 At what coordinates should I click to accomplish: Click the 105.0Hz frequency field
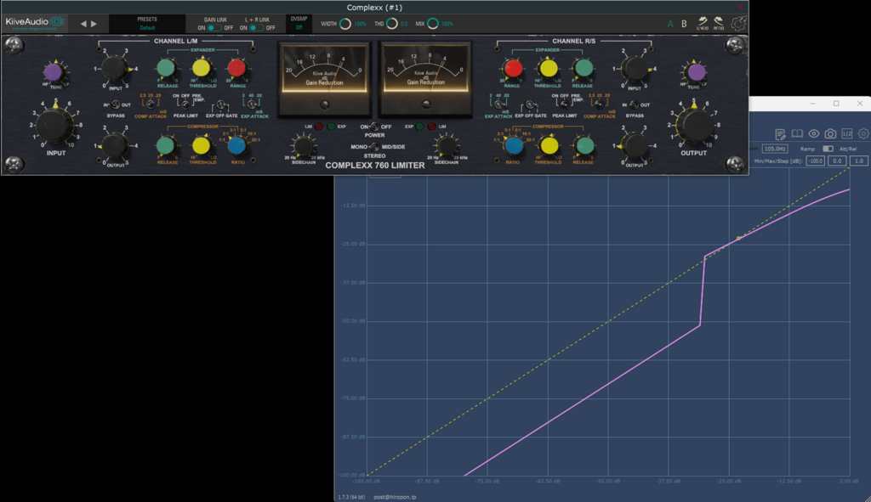(774, 149)
